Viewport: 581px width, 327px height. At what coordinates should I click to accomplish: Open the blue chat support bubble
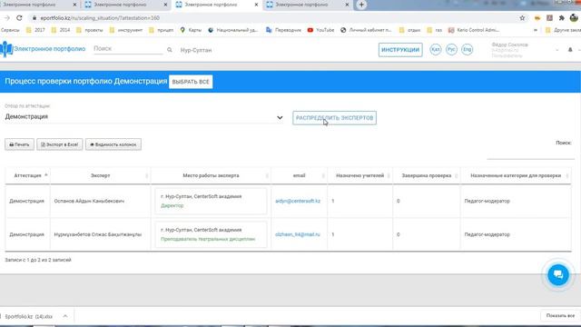click(558, 274)
